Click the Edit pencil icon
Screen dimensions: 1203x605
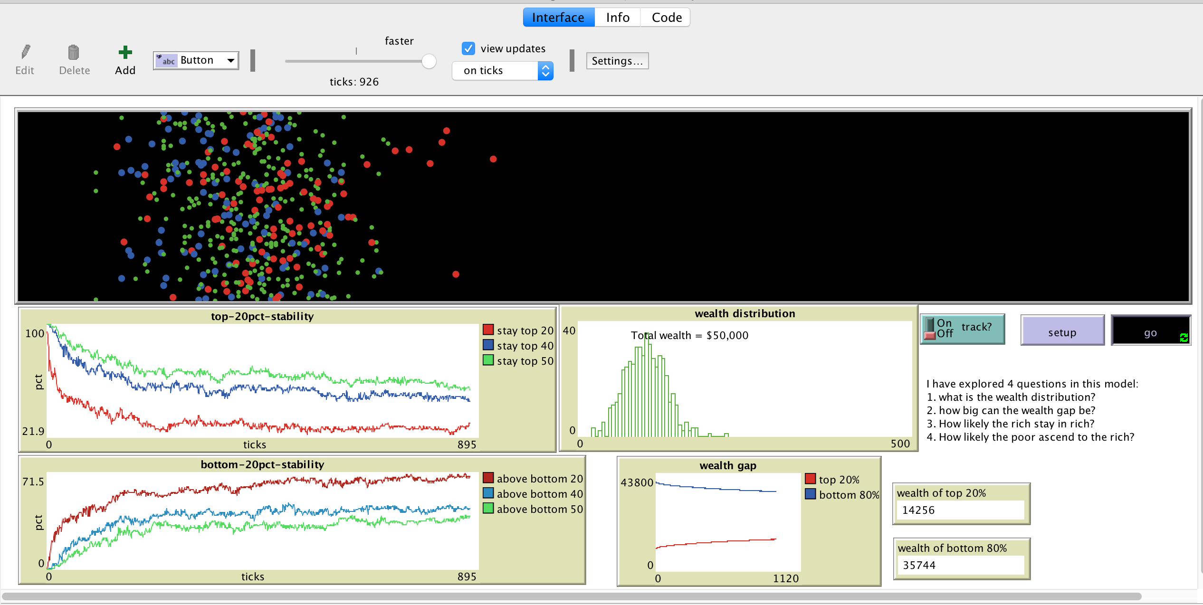pos(25,52)
